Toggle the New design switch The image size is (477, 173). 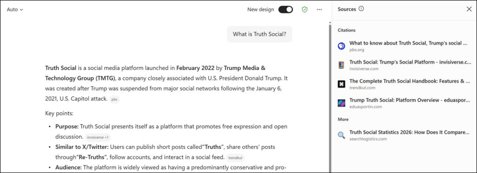(x=286, y=9)
